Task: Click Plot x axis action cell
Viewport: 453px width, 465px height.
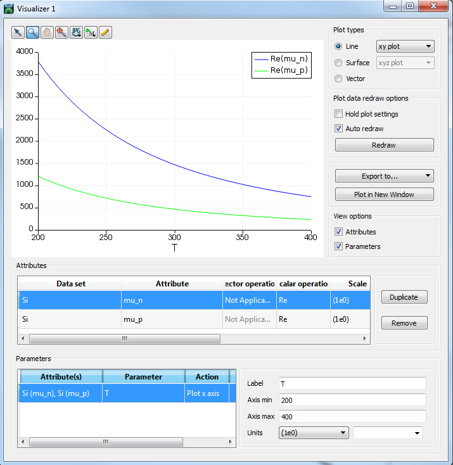Action: coord(207,393)
